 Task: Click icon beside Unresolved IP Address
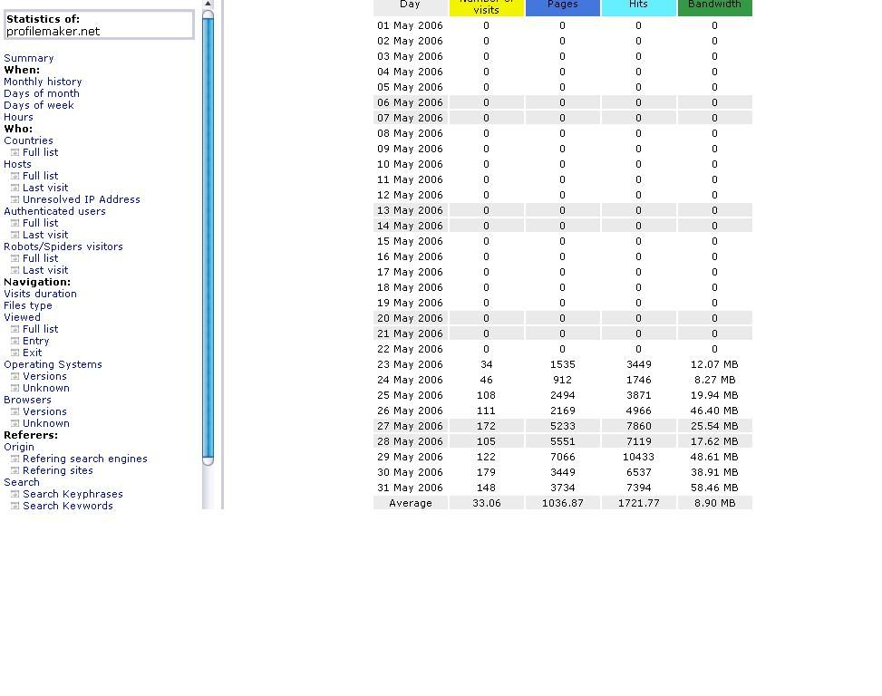[15, 199]
